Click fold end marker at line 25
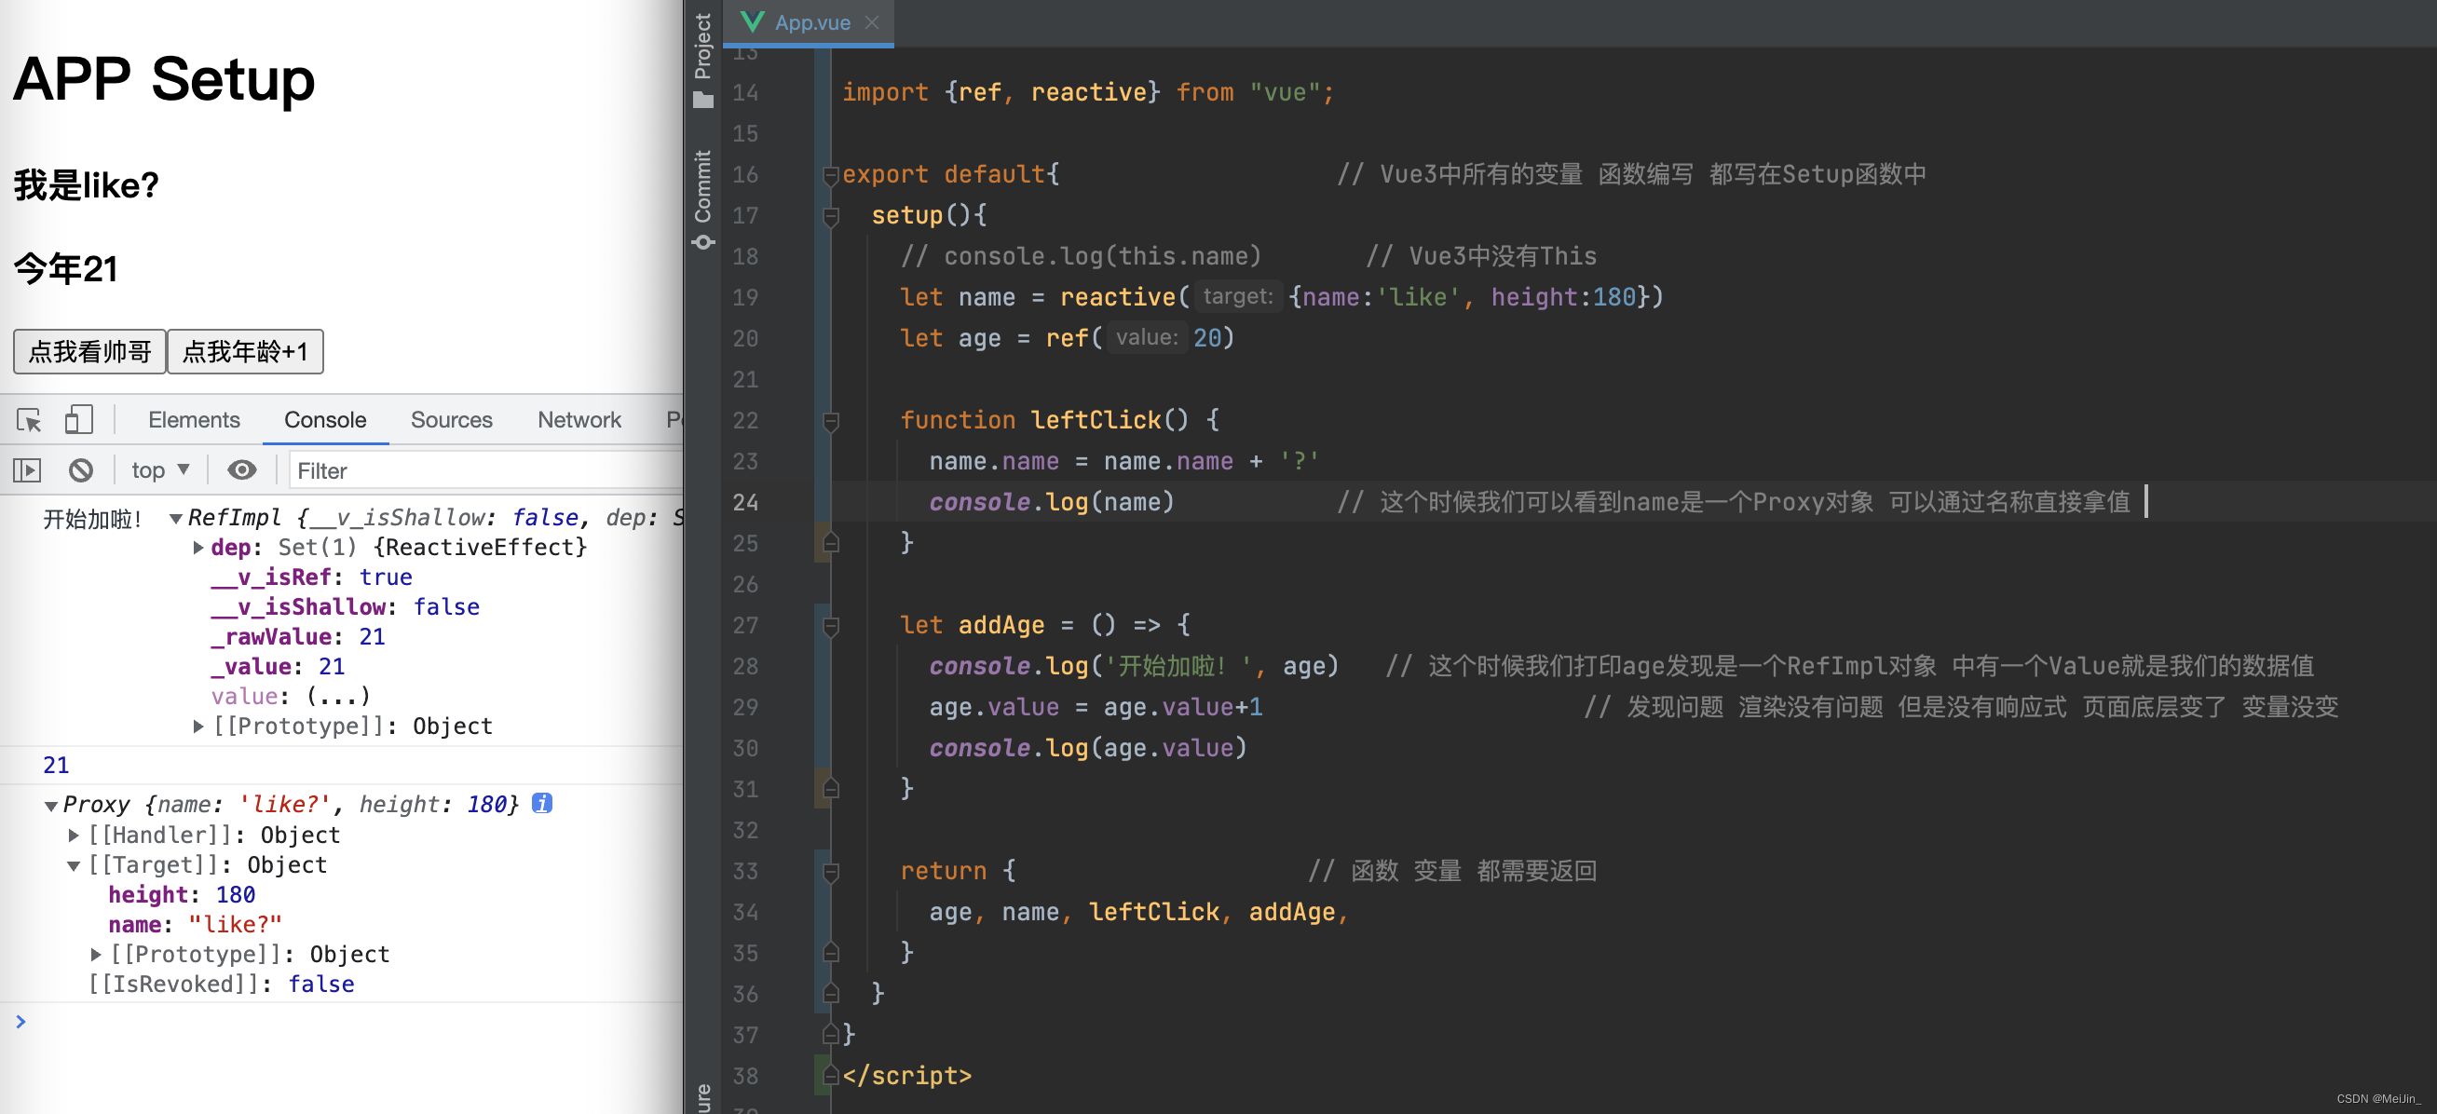This screenshot has width=2437, height=1114. [831, 543]
